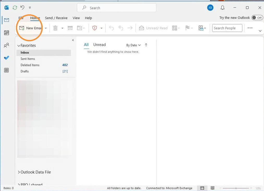The width and height of the screenshot is (264, 191).
Task: Click the Outlook app logo icon
Action: [x=7, y=8]
